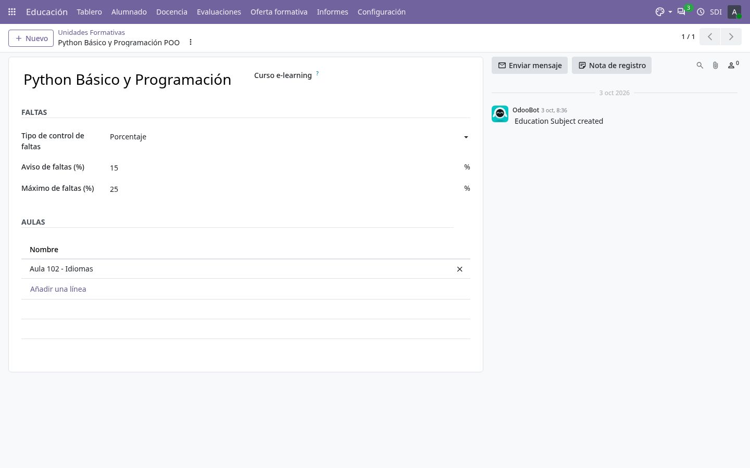Open the Configuración menu
The height and width of the screenshot is (468, 750).
[382, 11]
